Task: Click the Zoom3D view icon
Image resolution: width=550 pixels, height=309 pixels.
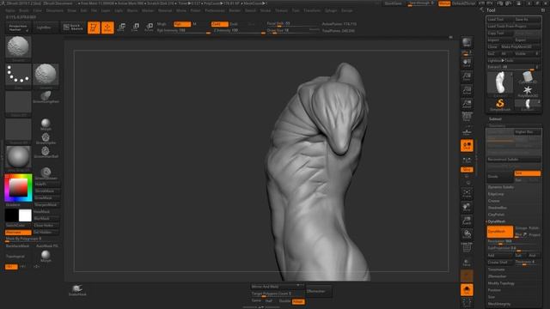Action: pyautogui.click(x=467, y=221)
